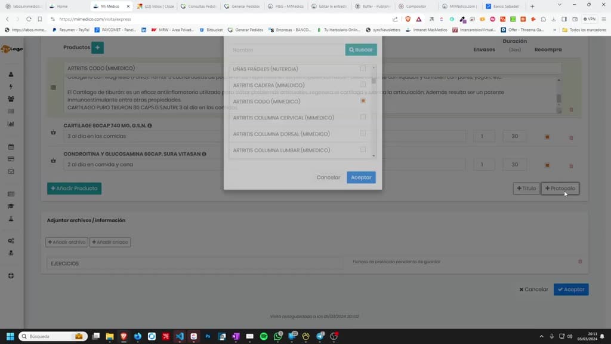Open the Todos los marcadores folder
This screenshot has height=344, width=611.
pyautogui.click(x=584, y=30)
